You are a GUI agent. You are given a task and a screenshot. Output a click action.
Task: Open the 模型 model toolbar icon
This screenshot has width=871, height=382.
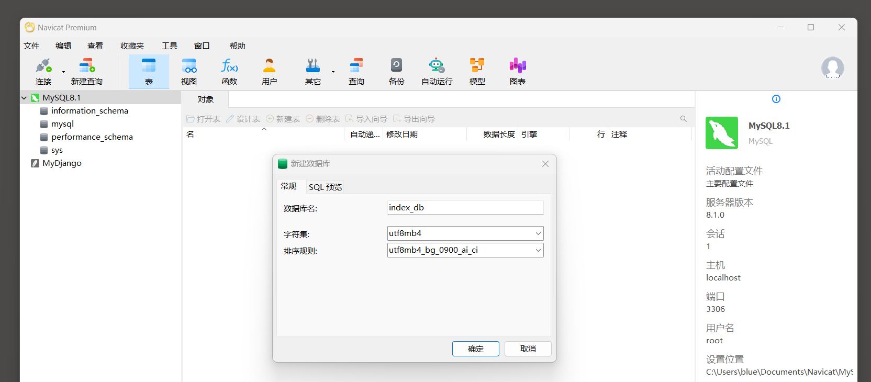pos(477,72)
